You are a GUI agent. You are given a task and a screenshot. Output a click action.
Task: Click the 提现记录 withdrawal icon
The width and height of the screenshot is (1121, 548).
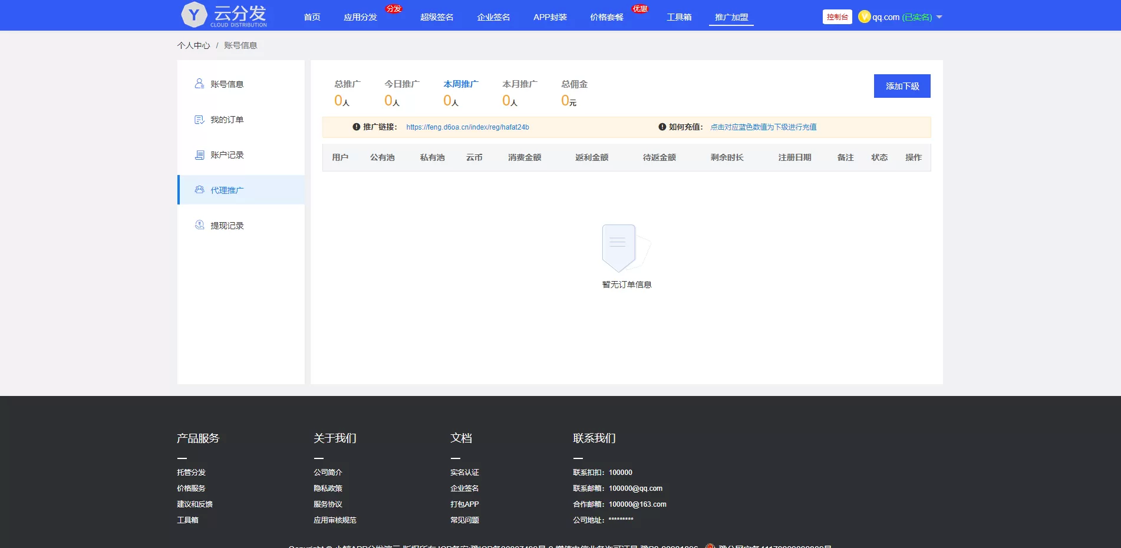coord(199,225)
